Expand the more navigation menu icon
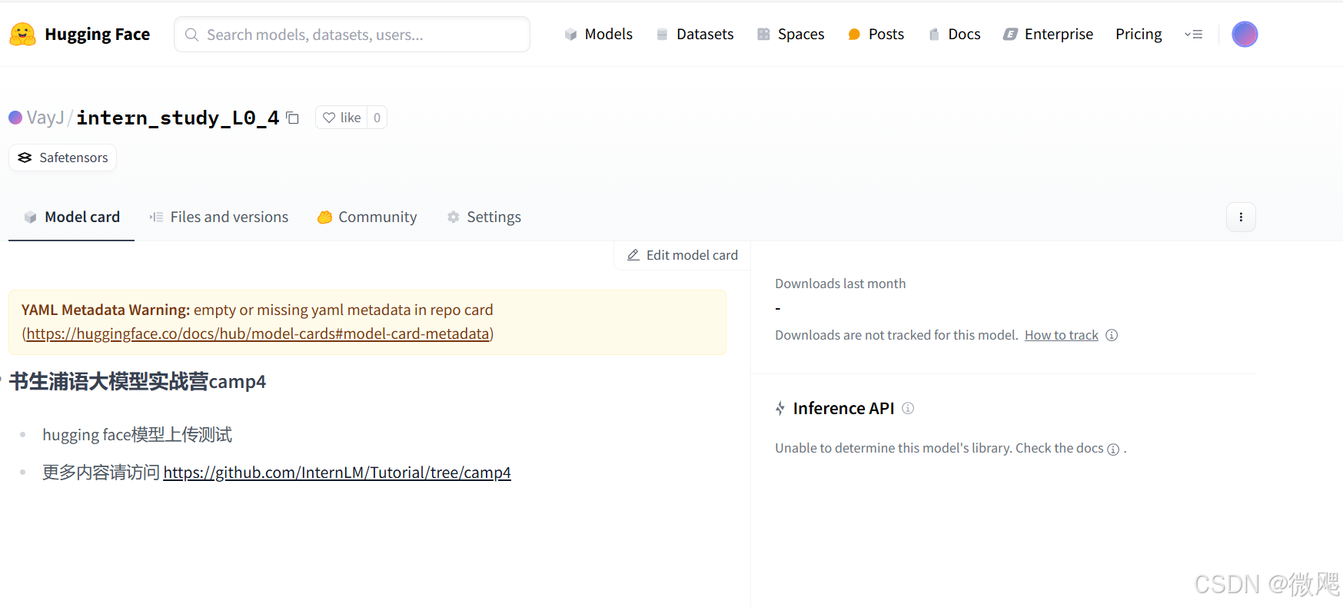 click(x=1193, y=35)
